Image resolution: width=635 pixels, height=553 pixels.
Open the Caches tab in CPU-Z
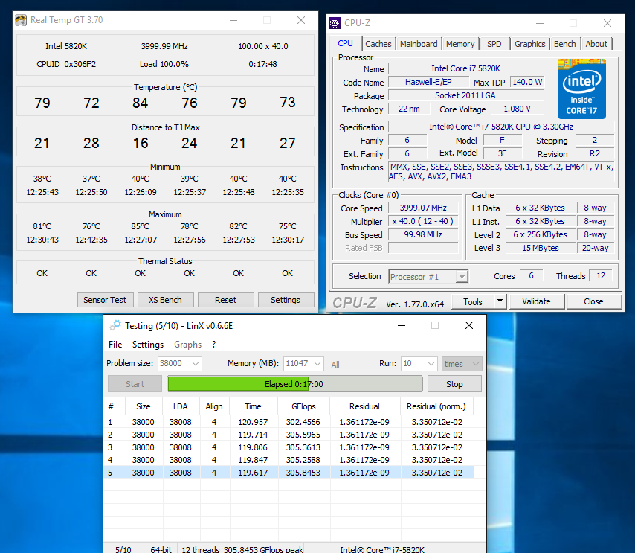[x=378, y=44]
